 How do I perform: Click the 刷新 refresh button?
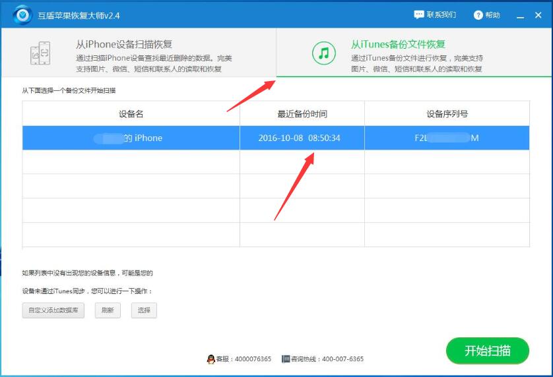[108, 310]
